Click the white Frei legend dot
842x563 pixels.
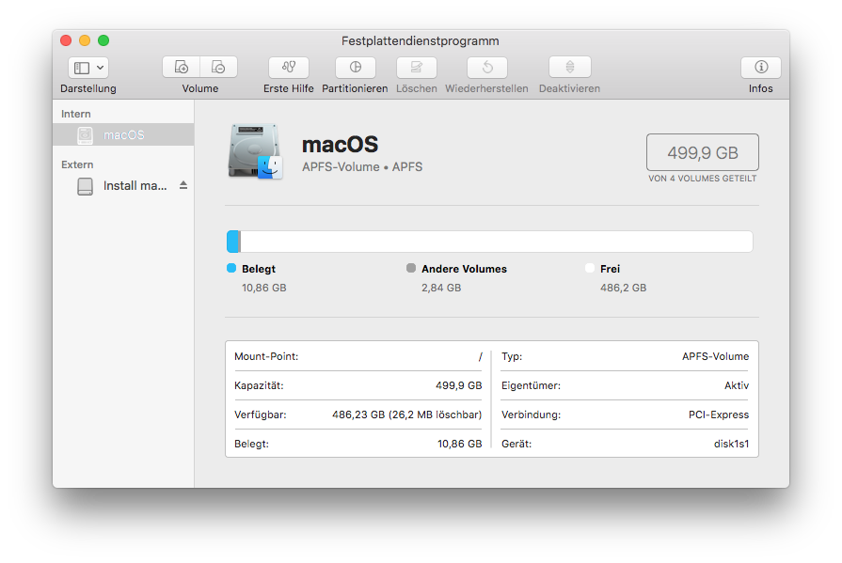click(x=590, y=269)
